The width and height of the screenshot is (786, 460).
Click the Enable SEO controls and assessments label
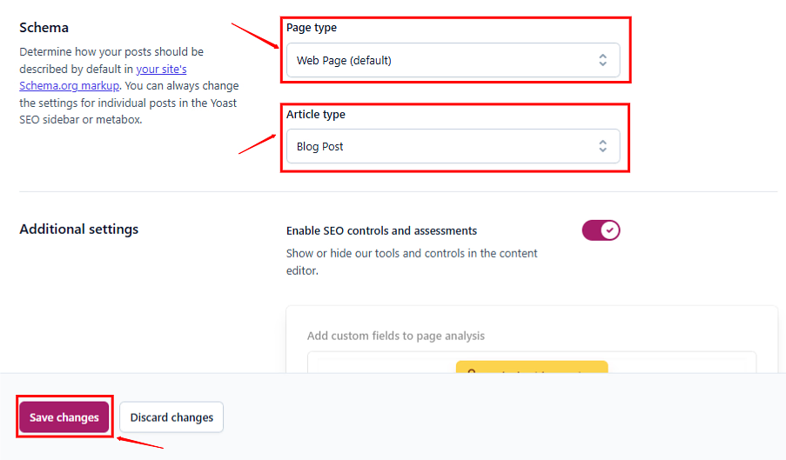(x=381, y=230)
